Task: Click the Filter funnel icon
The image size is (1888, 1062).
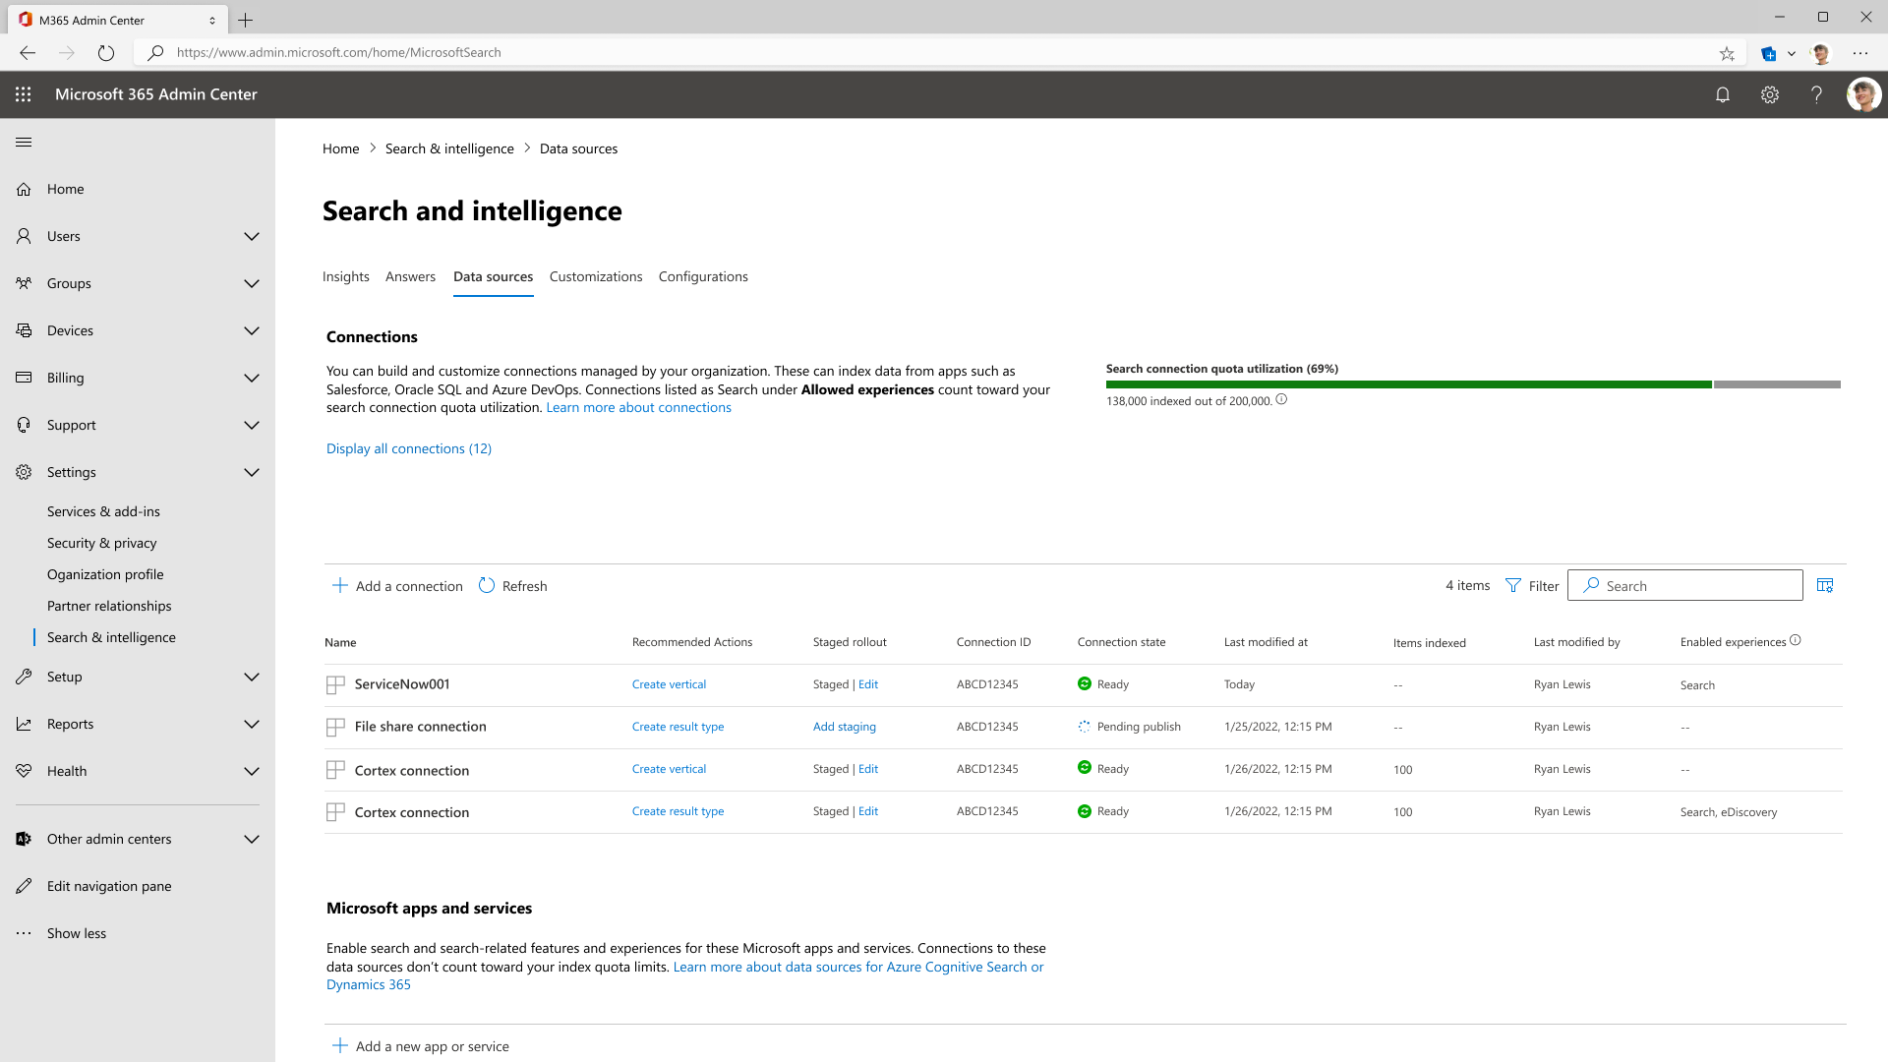Action: coord(1513,585)
